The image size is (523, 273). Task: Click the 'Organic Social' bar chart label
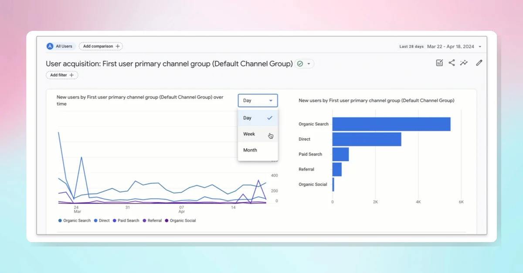313,184
